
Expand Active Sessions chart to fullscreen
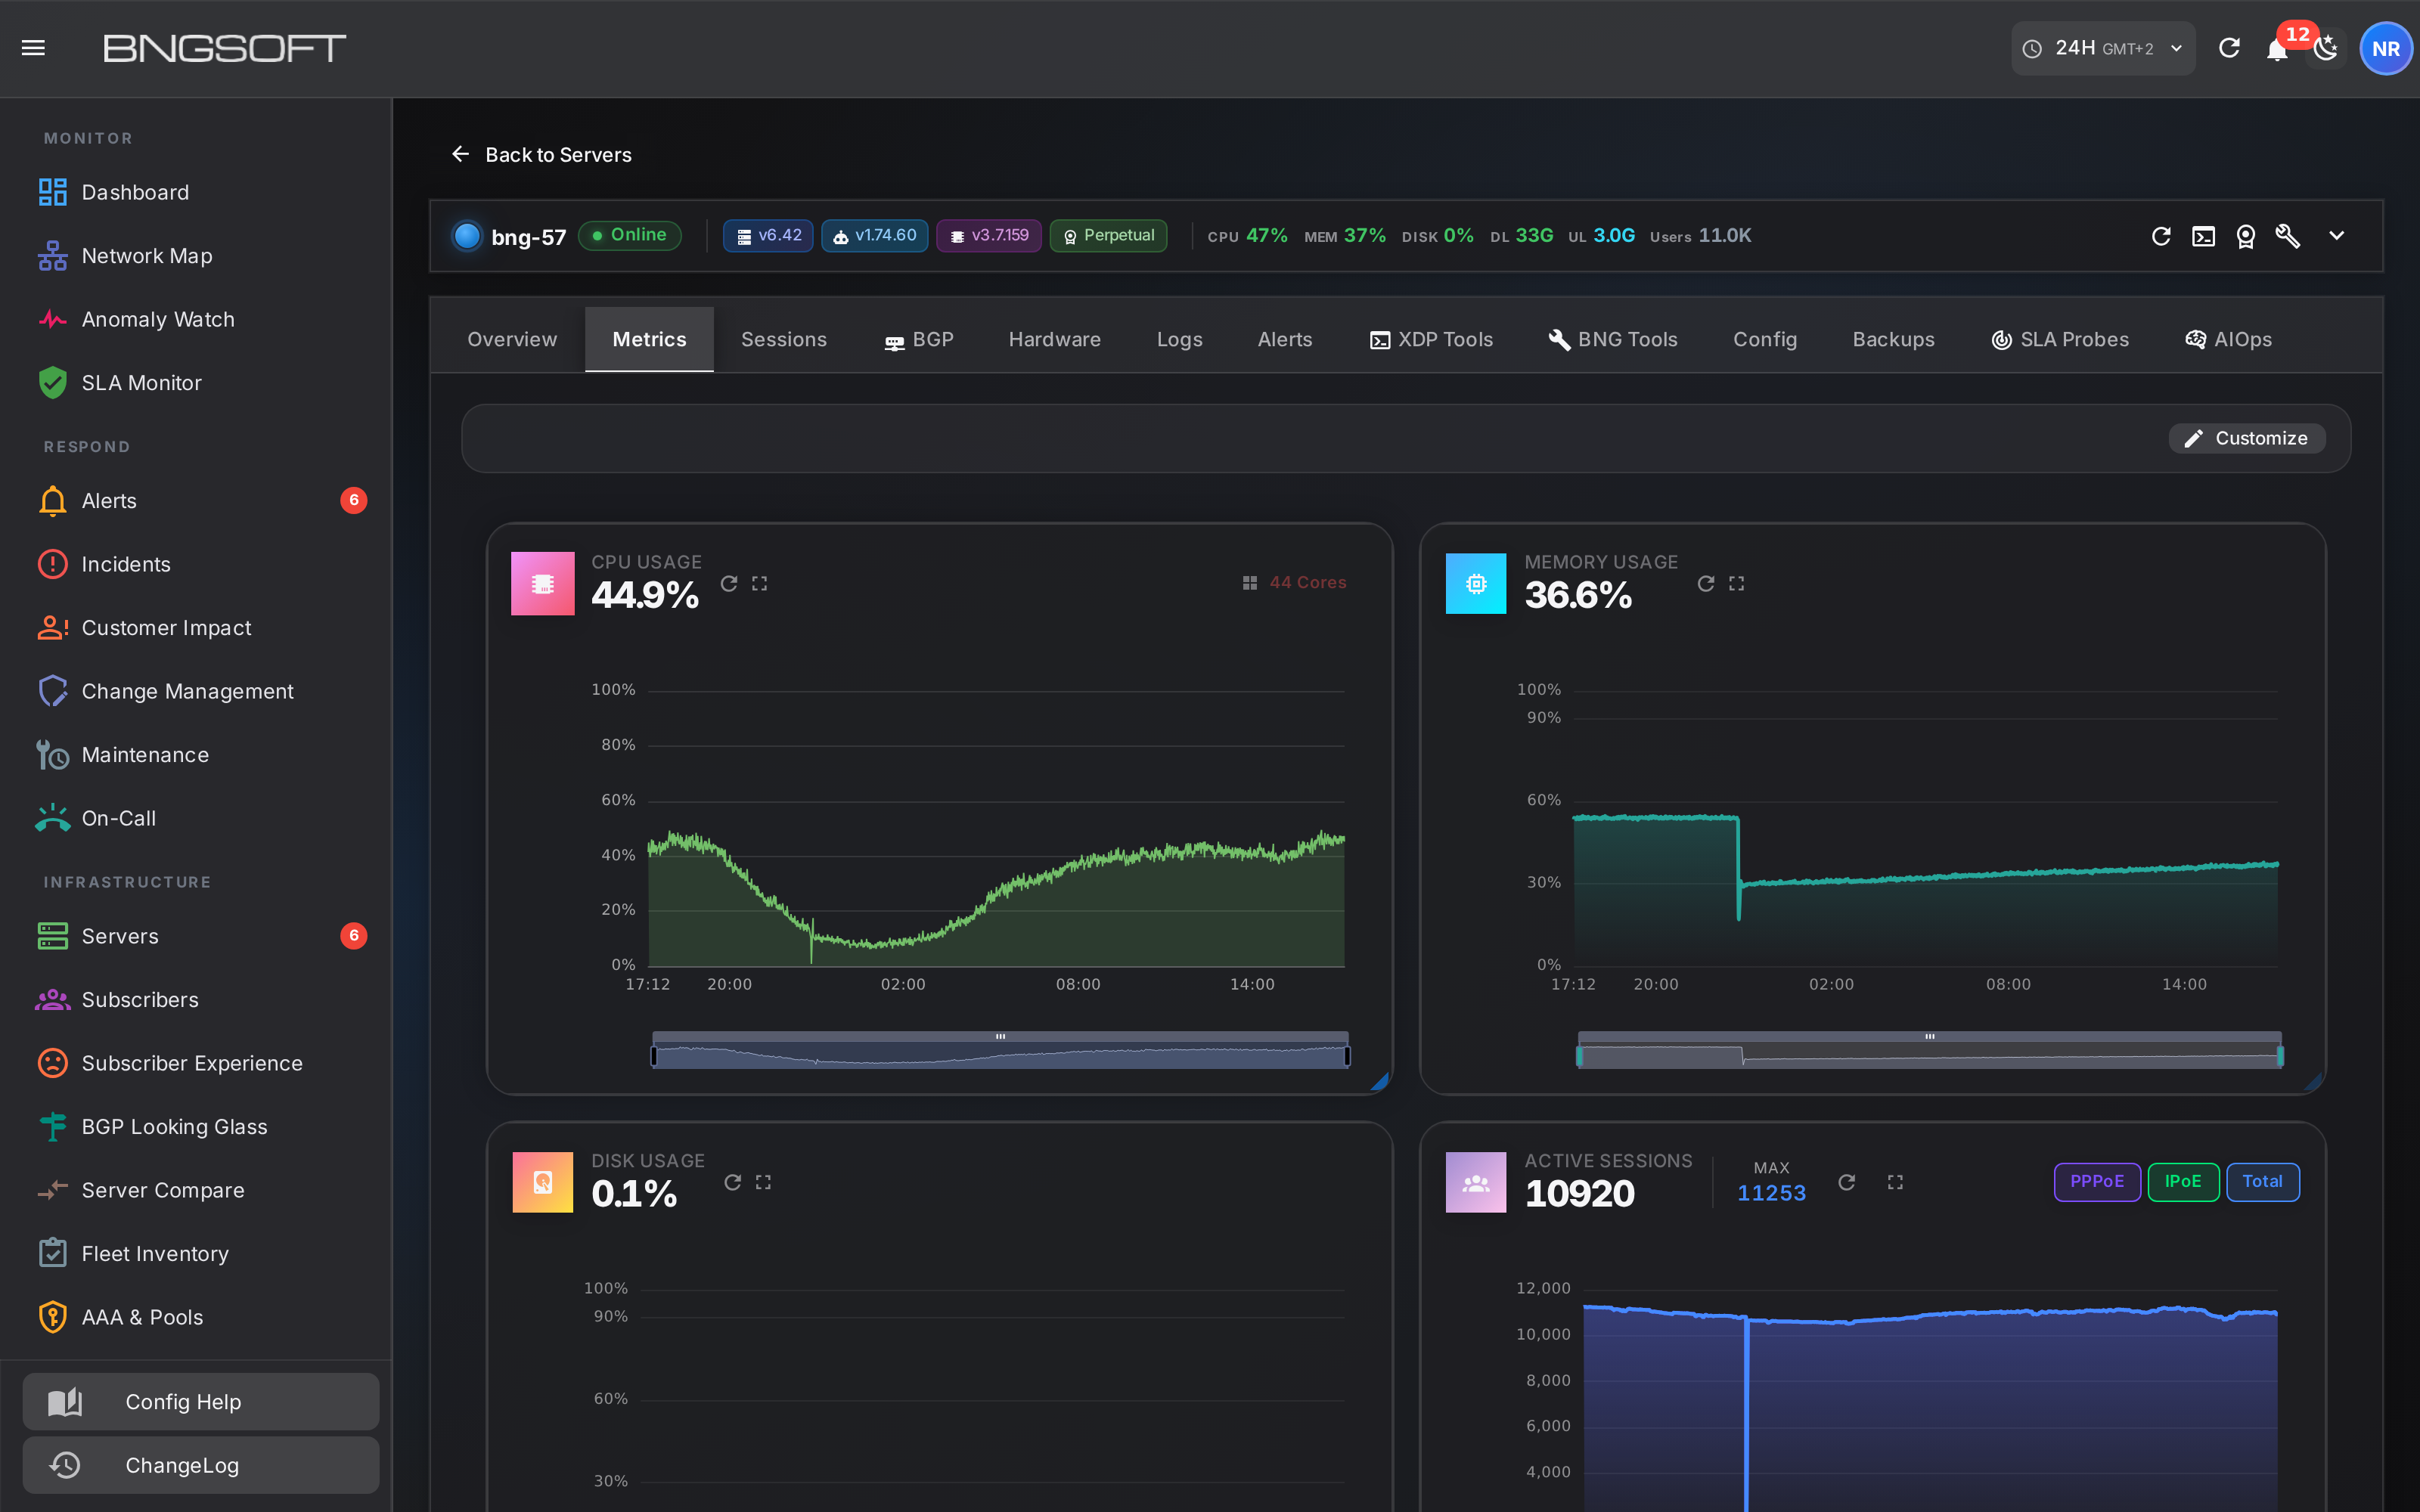(x=1895, y=1182)
